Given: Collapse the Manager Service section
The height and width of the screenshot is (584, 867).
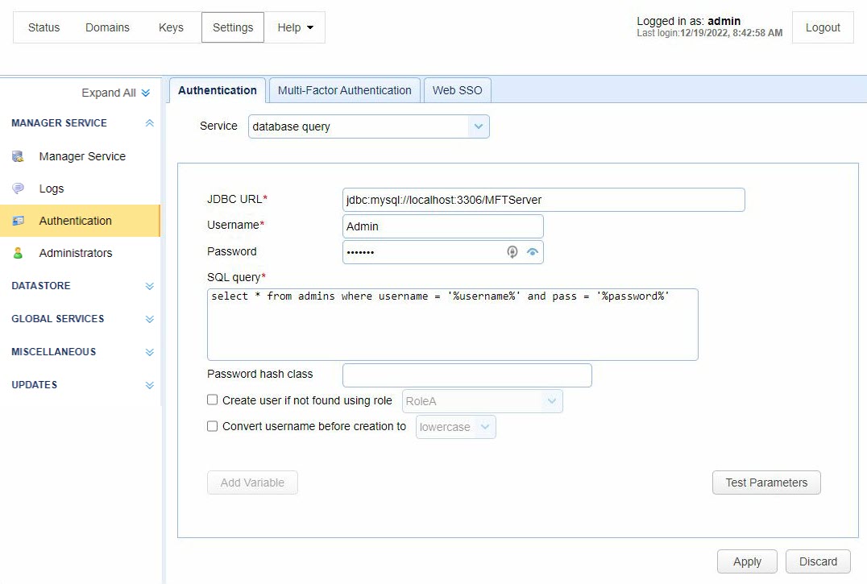Looking at the screenshot, I should tap(149, 123).
